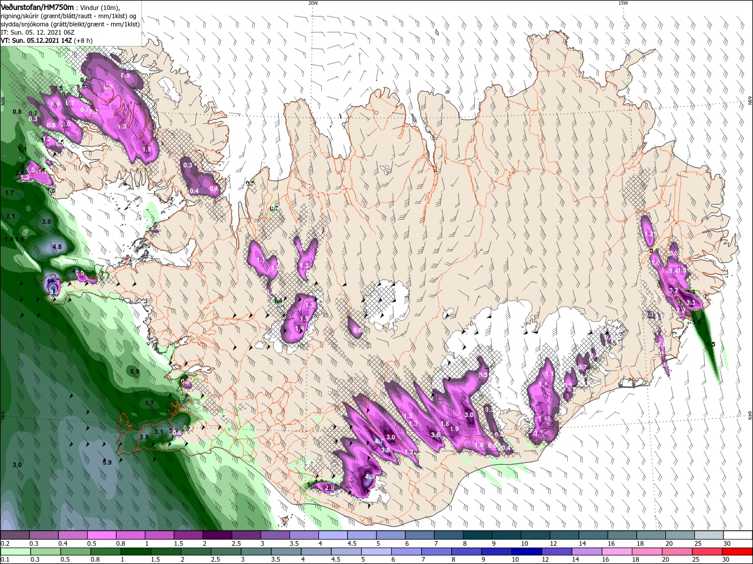This screenshot has height=564, width=753.
Task: Click the 'VT: Sun. 05.12.2021 14Z' valid time
Action: tap(36, 41)
